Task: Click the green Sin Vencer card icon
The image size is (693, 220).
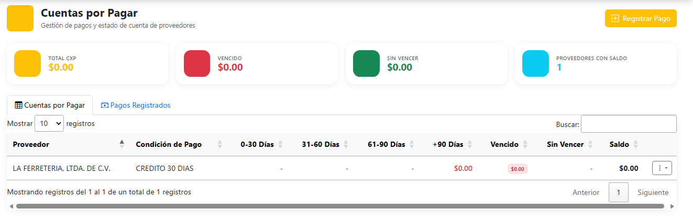Action: 366,63
